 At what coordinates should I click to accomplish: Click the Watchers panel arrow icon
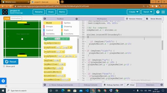162,85
